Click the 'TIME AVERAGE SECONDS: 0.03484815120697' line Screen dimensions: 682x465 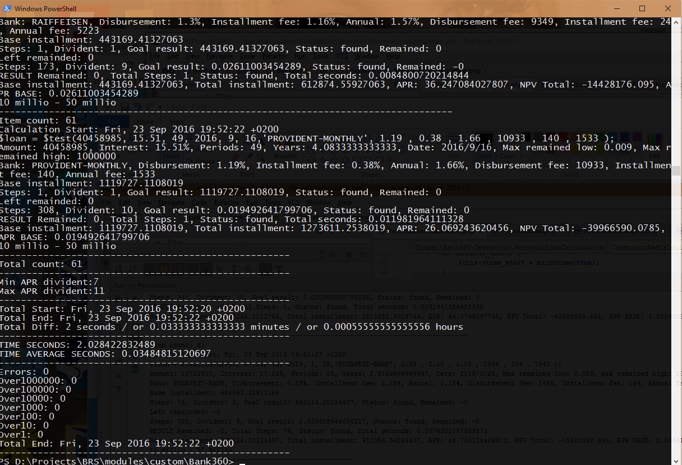point(105,354)
